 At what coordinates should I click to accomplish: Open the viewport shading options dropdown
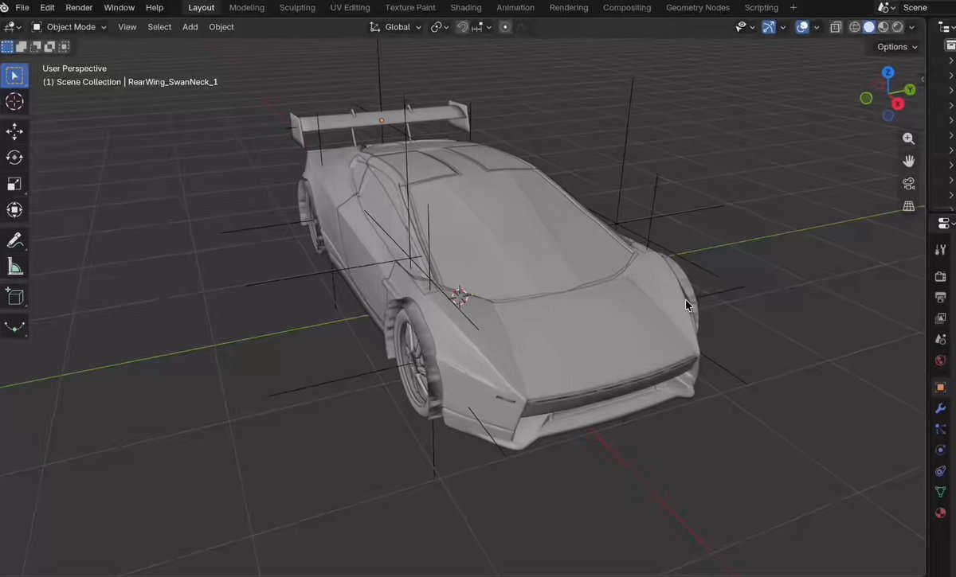(x=911, y=27)
